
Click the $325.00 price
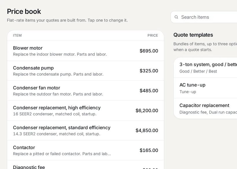pyautogui.click(x=149, y=71)
